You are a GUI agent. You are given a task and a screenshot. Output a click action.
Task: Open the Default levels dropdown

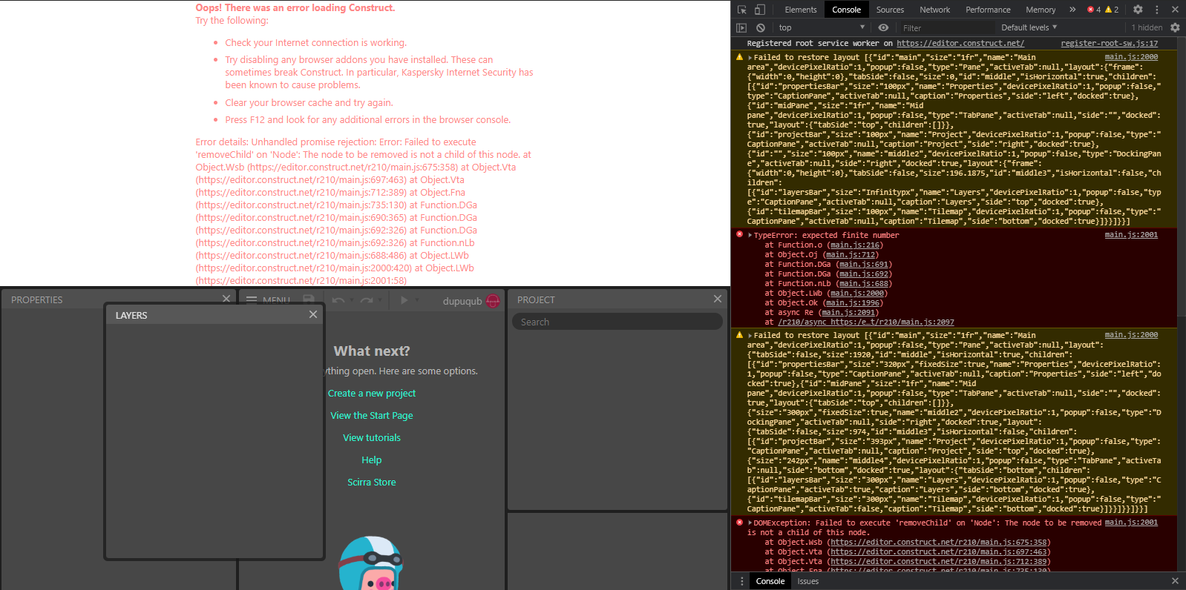(1029, 27)
